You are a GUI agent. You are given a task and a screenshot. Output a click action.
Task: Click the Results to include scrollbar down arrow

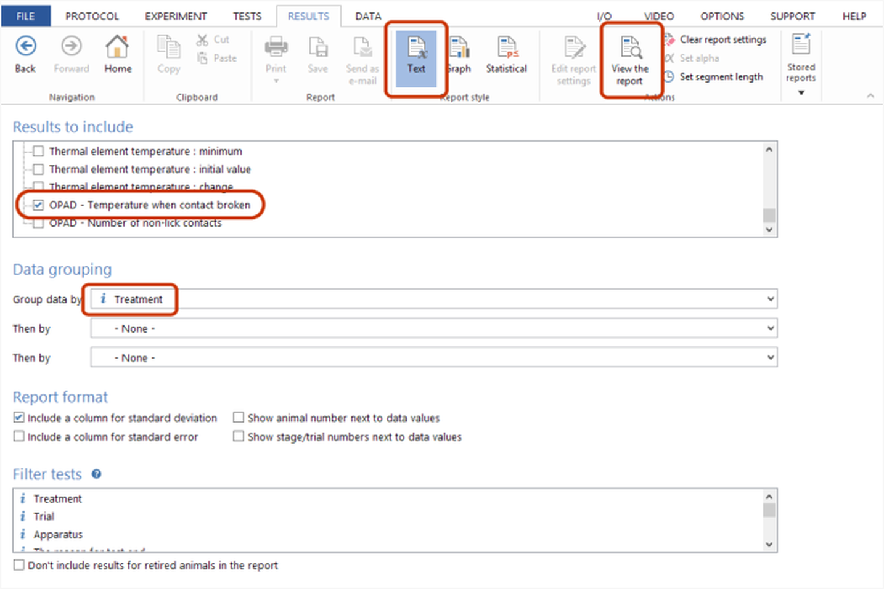pos(769,230)
